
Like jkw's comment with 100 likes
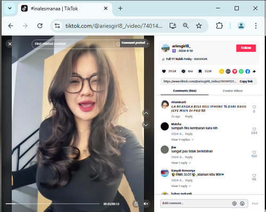254,152
